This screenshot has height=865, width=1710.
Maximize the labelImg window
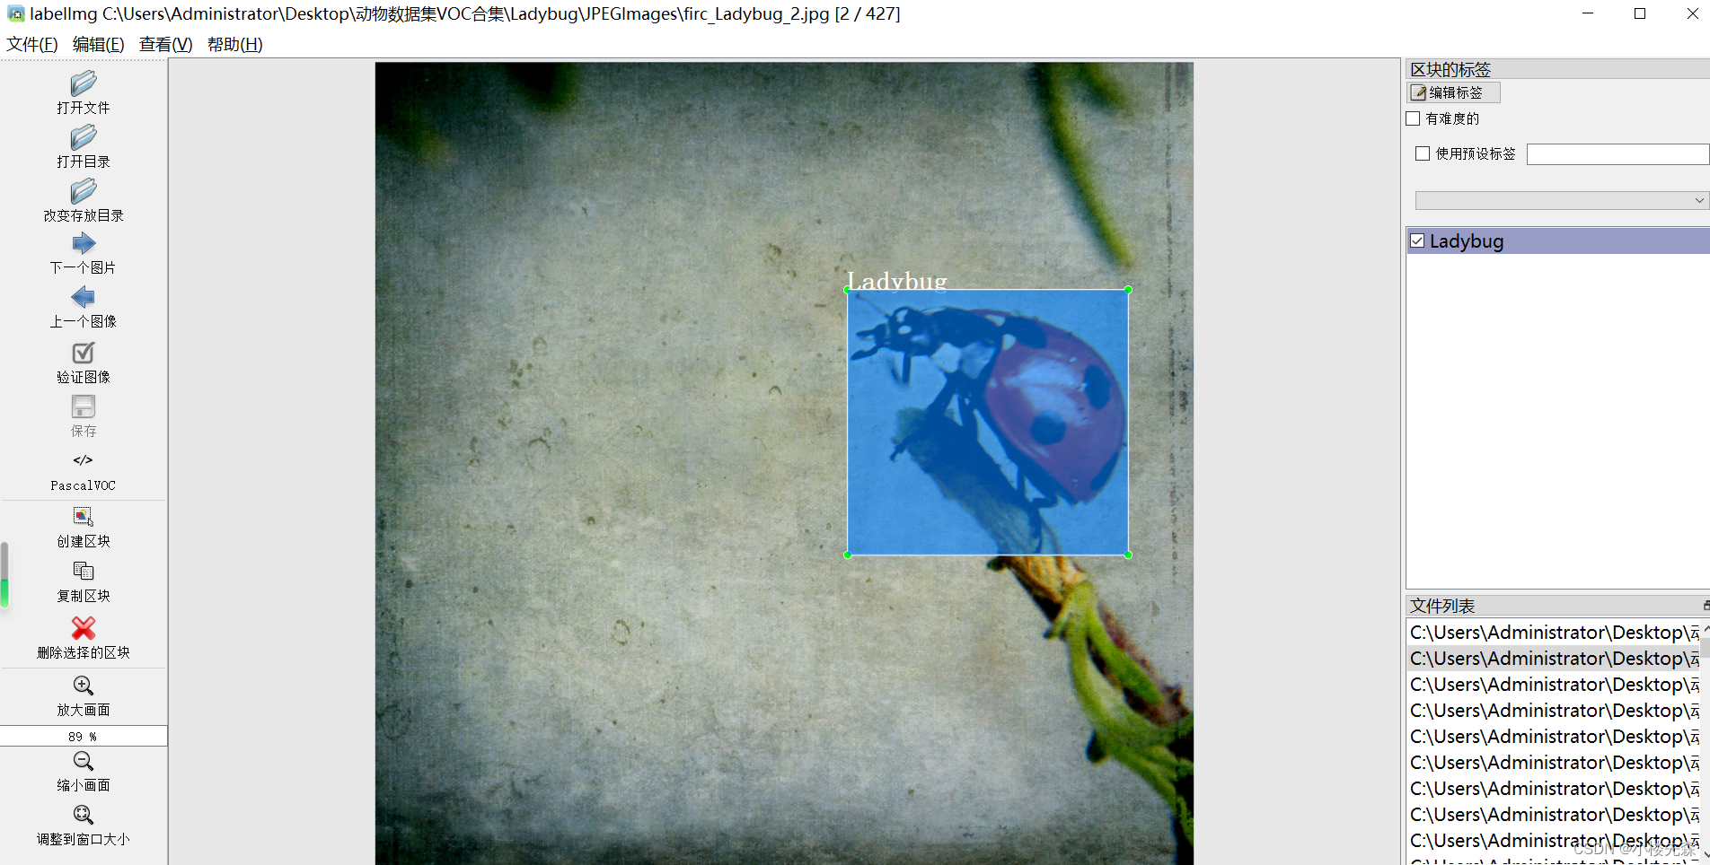(1640, 13)
